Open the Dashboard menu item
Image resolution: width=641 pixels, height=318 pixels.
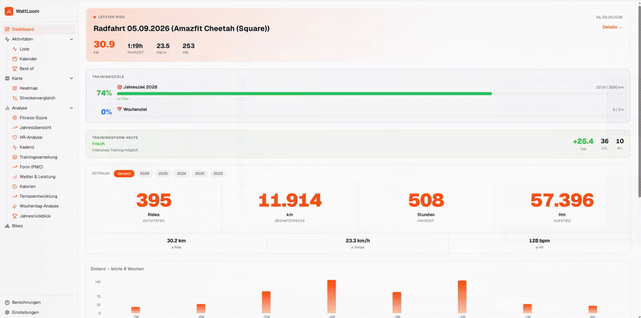39,29
